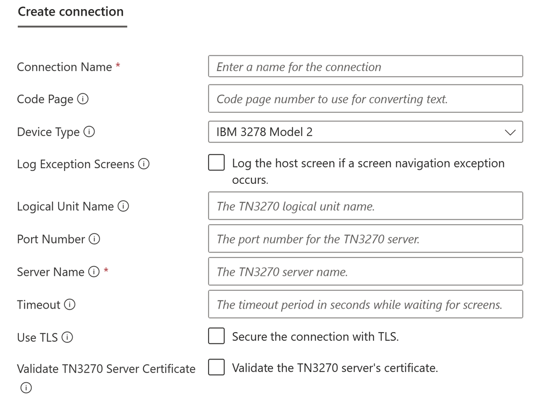Open the IBM 3278 Model 2 combo box
Viewport: 537px width, 409px height.
click(366, 132)
